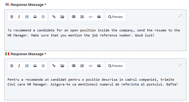Insert emoji in English response editor
Image resolution: width=189 pixels, height=102 pixels.
pyautogui.click(x=43, y=17)
